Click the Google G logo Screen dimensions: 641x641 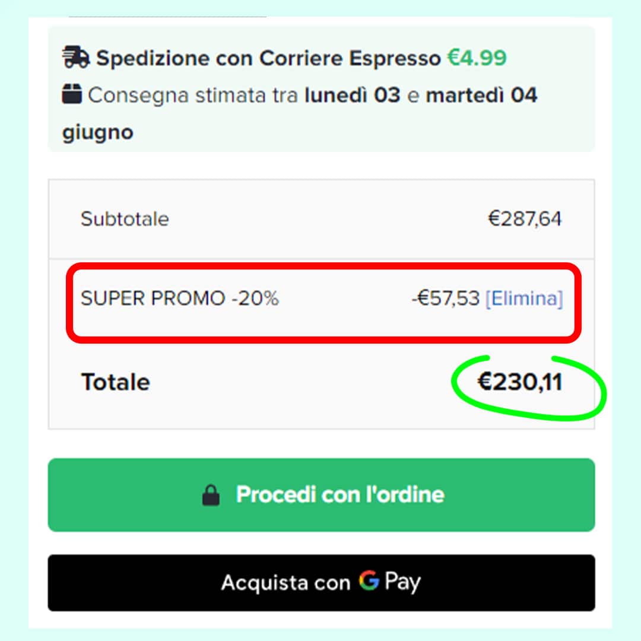[x=369, y=581]
